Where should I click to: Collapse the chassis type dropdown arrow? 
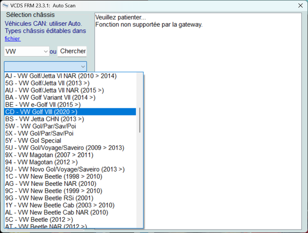[83, 67]
